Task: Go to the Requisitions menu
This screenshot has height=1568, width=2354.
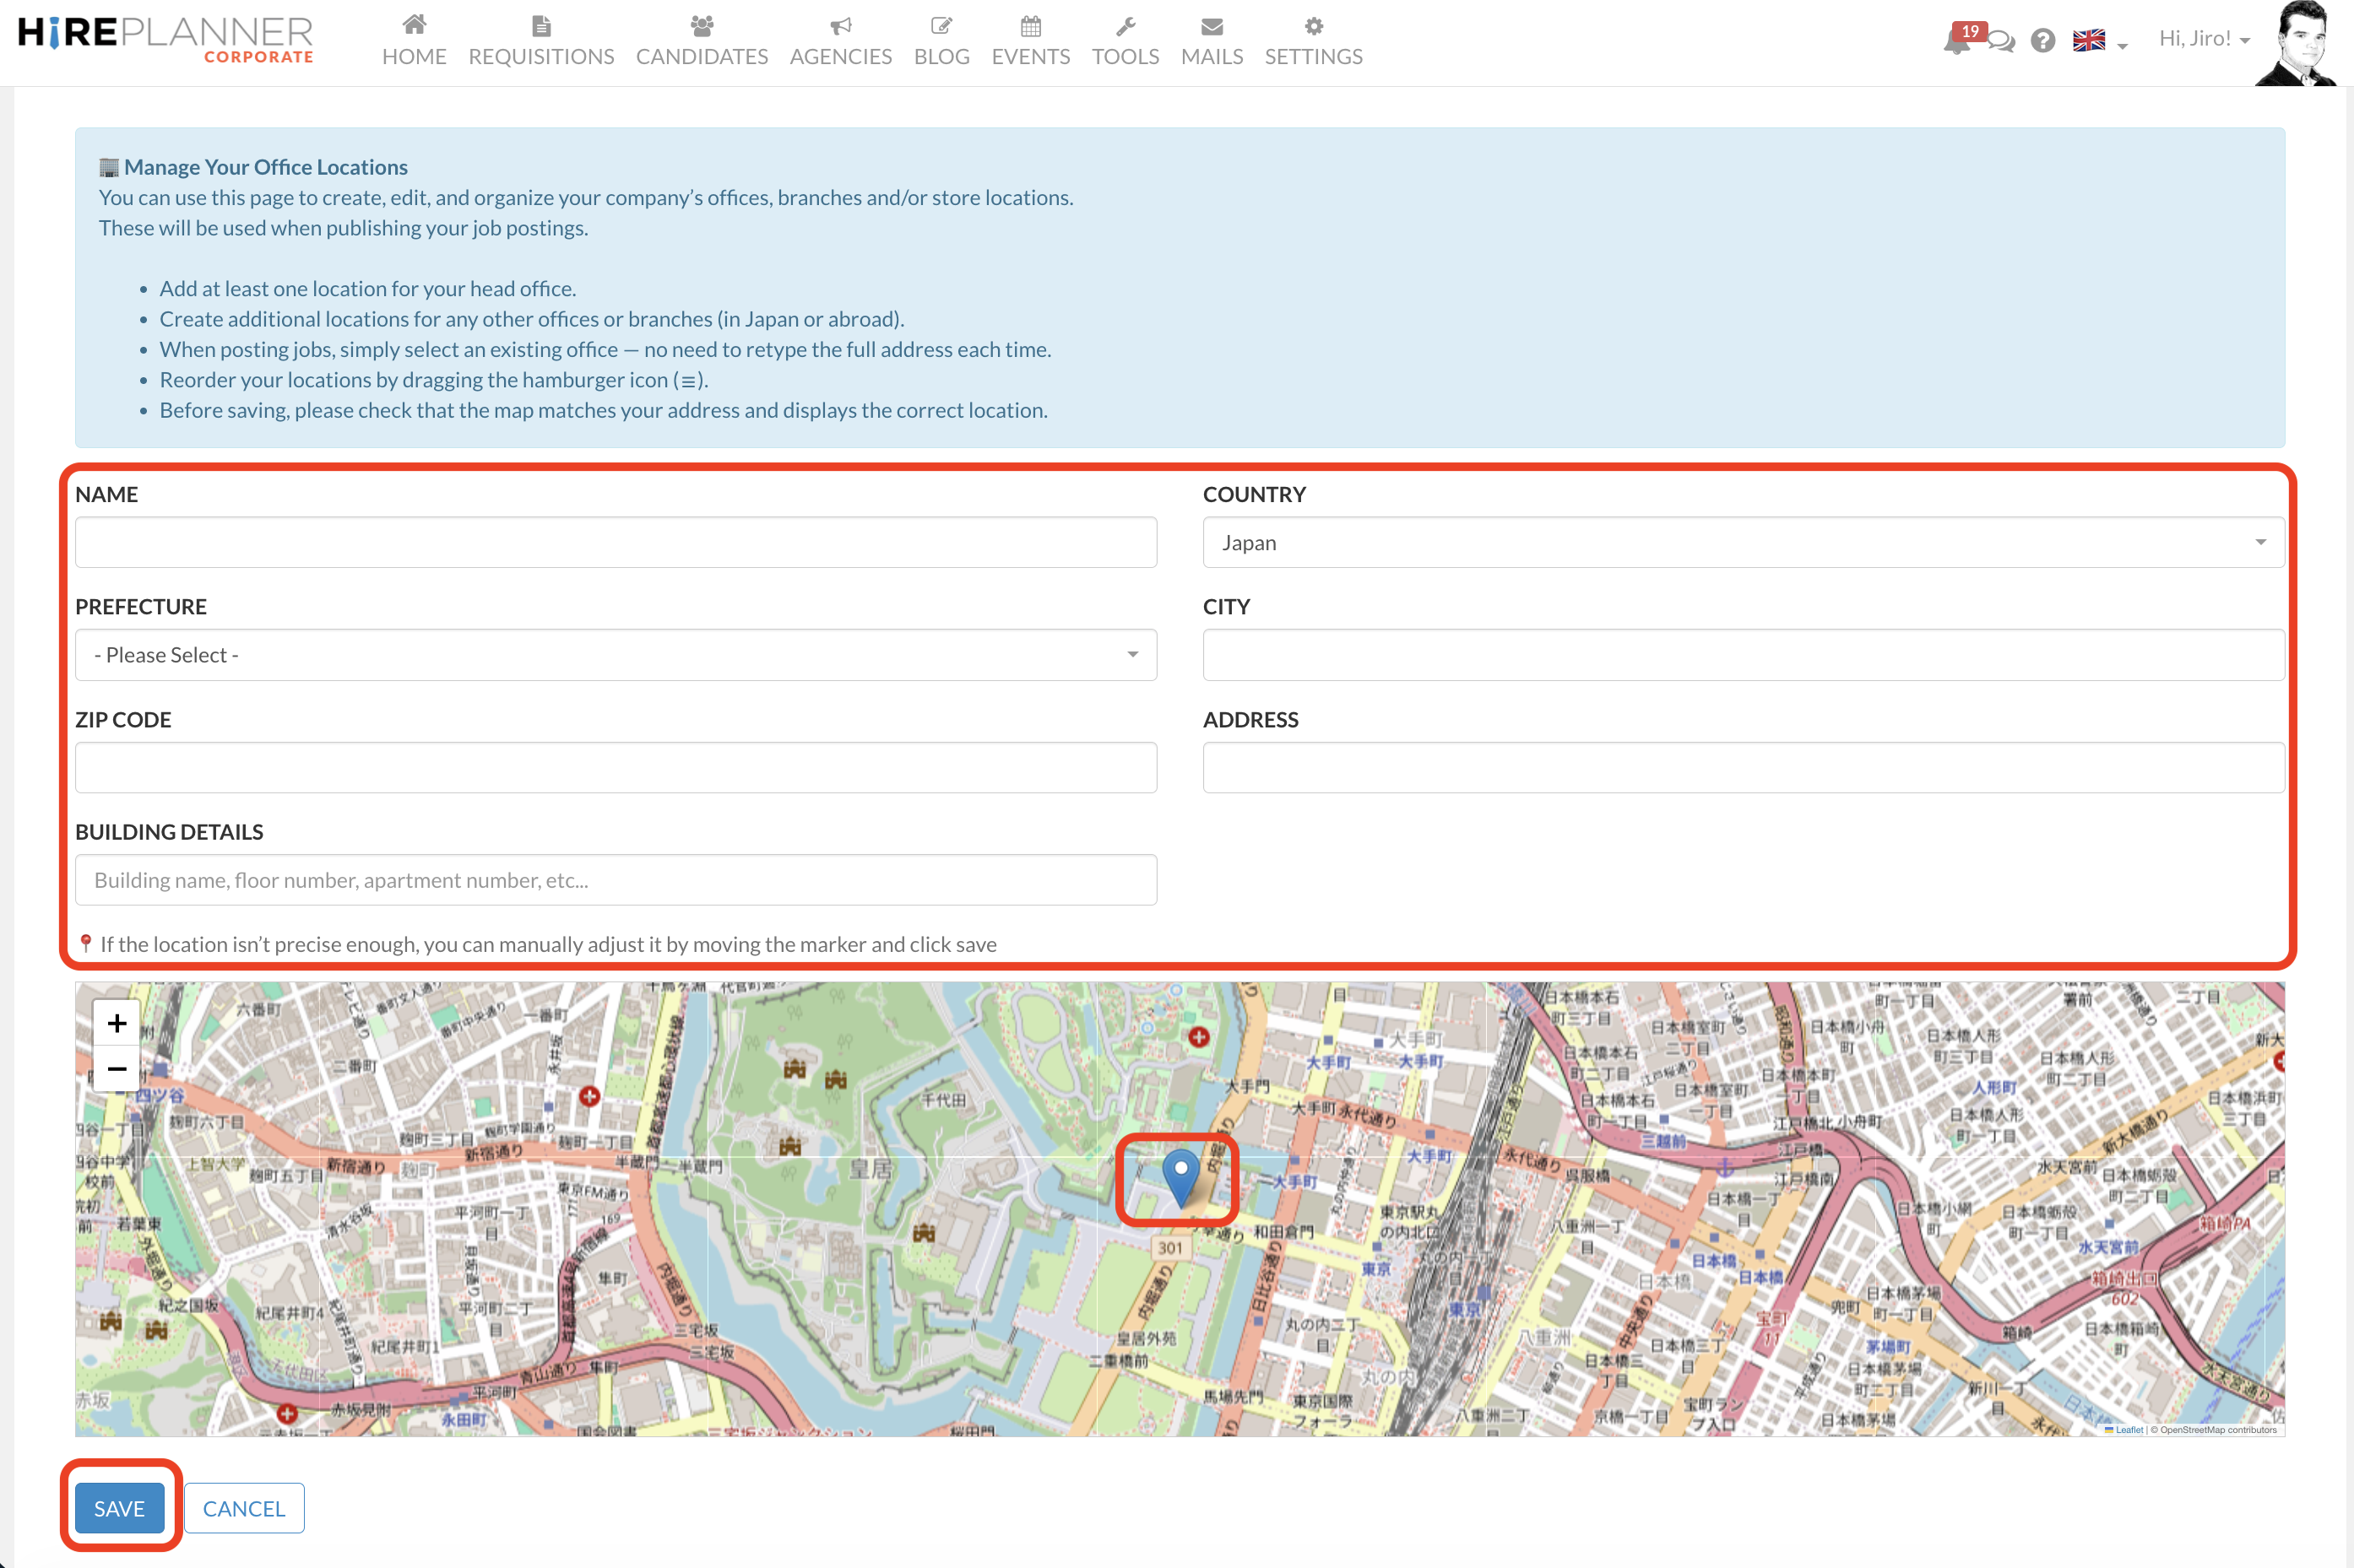Action: 541,41
